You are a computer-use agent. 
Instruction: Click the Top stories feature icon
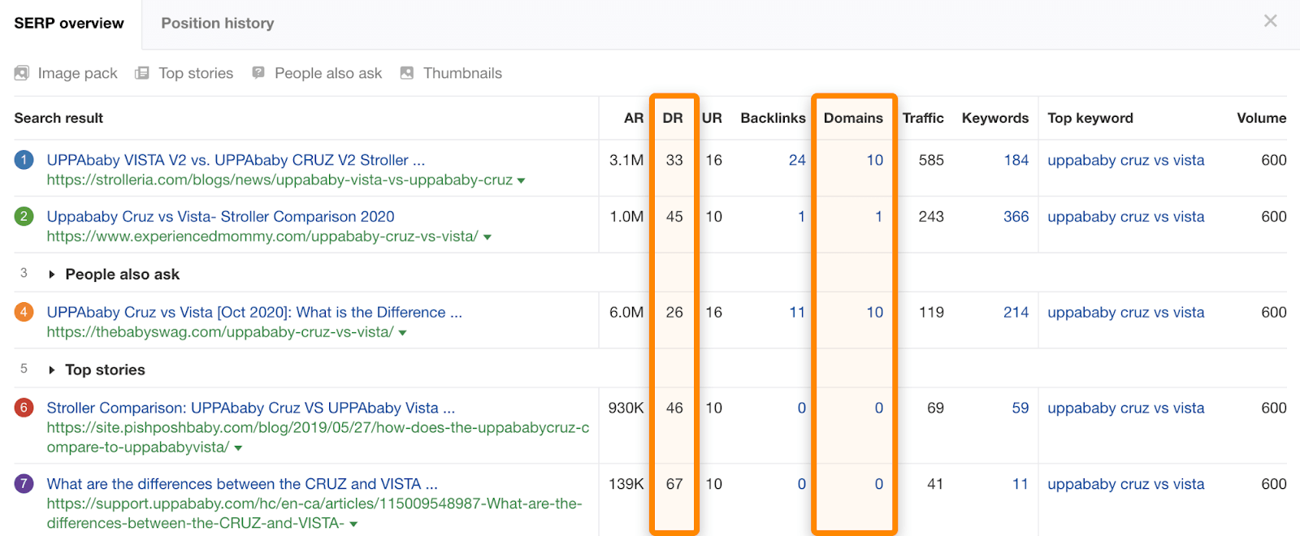pyautogui.click(x=142, y=73)
